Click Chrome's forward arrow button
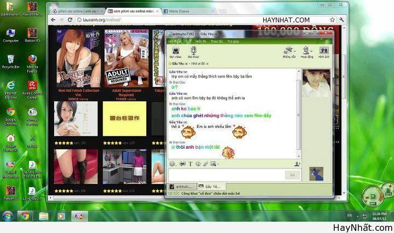 pyautogui.click(x=61, y=20)
